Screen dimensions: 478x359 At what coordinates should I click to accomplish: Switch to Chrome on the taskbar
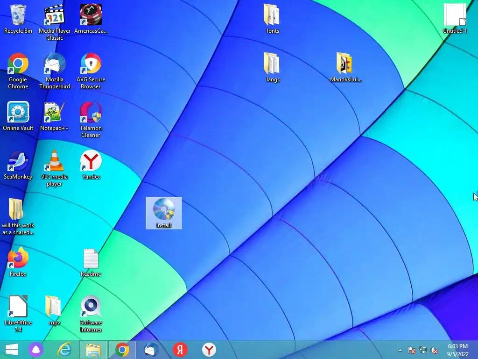pyautogui.click(x=122, y=350)
